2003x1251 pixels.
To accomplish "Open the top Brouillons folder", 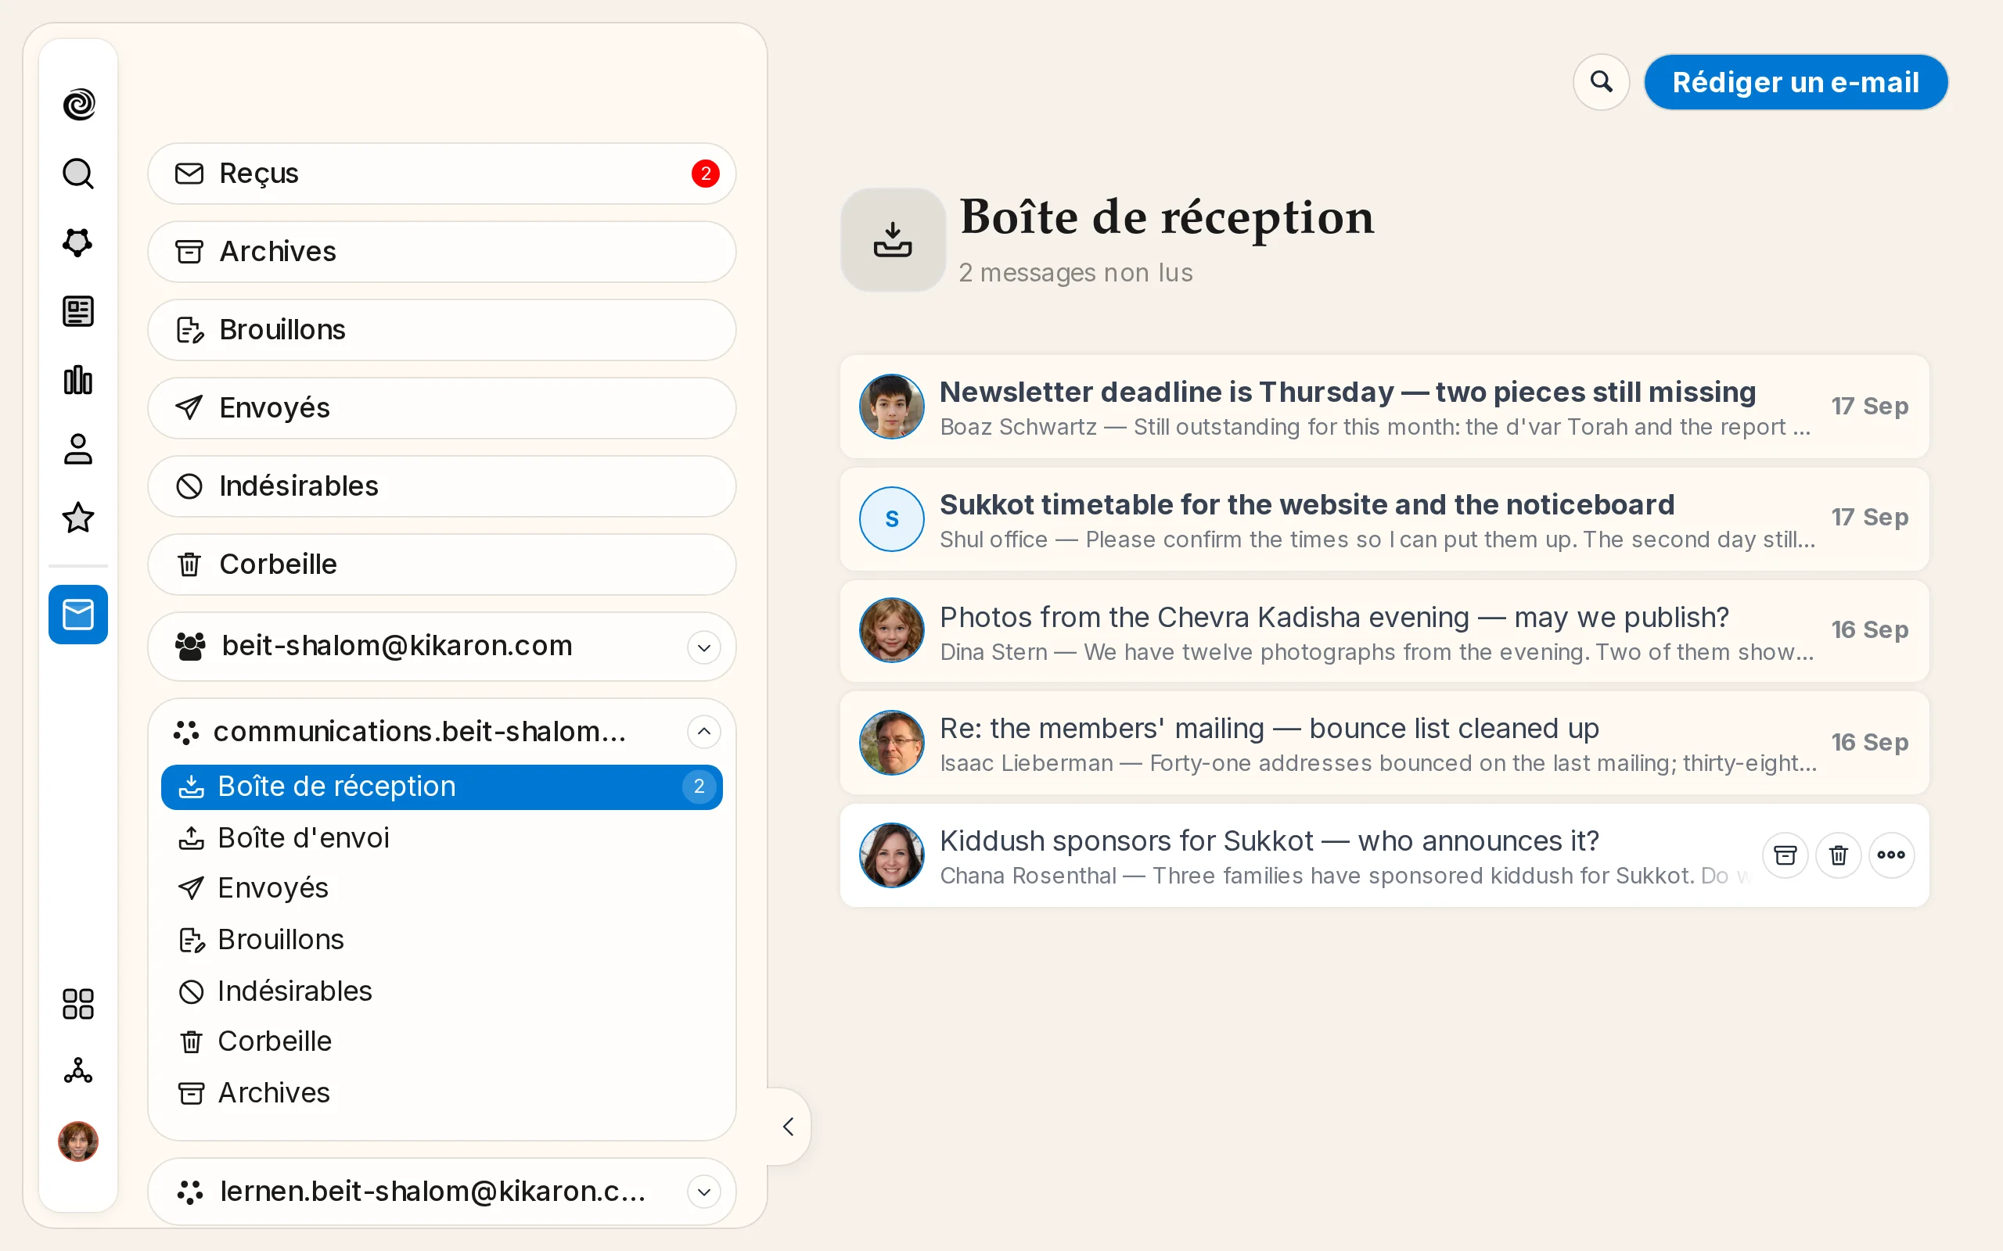I will pyautogui.click(x=442, y=330).
